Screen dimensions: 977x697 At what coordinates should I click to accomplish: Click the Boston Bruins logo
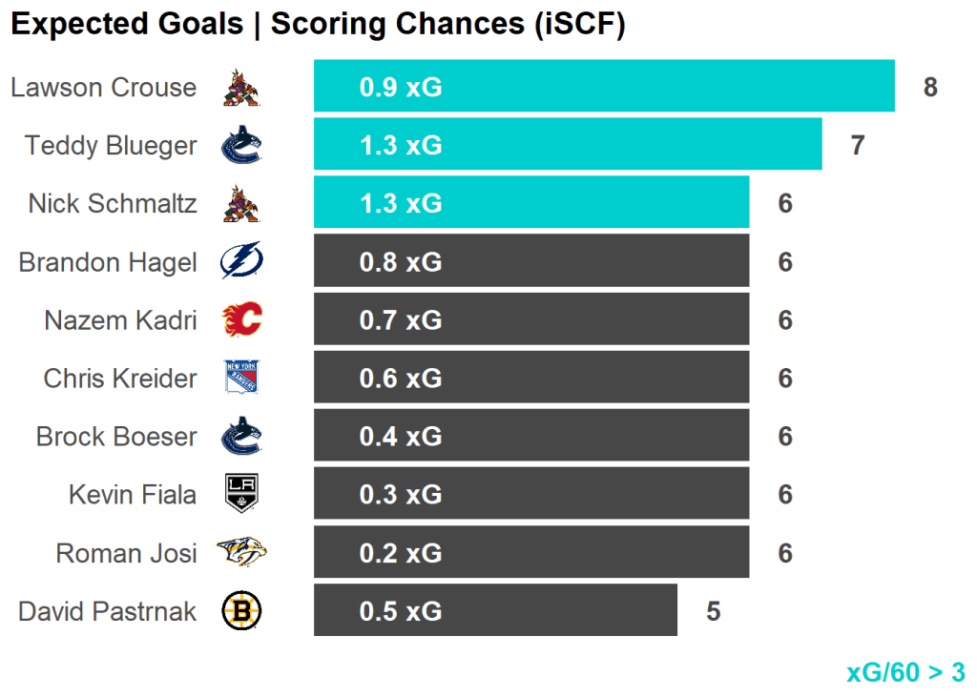pyautogui.click(x=240, y=611)
